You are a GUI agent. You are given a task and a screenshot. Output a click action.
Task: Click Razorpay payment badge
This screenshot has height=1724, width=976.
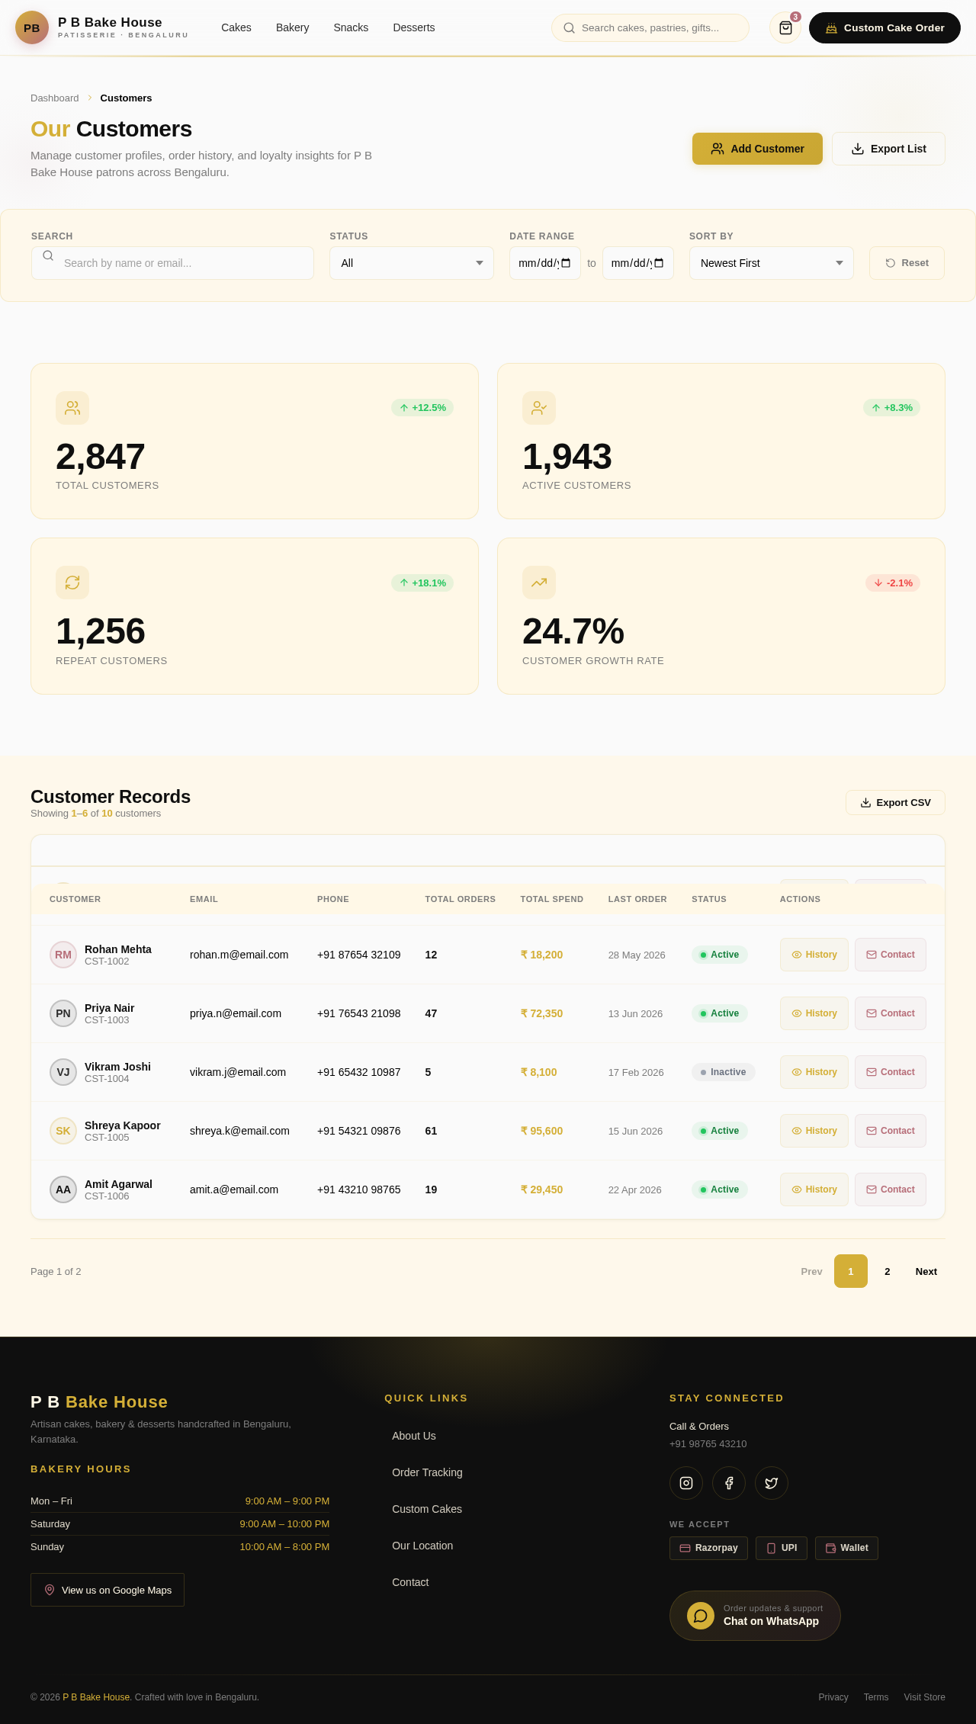coord(708,1548)
